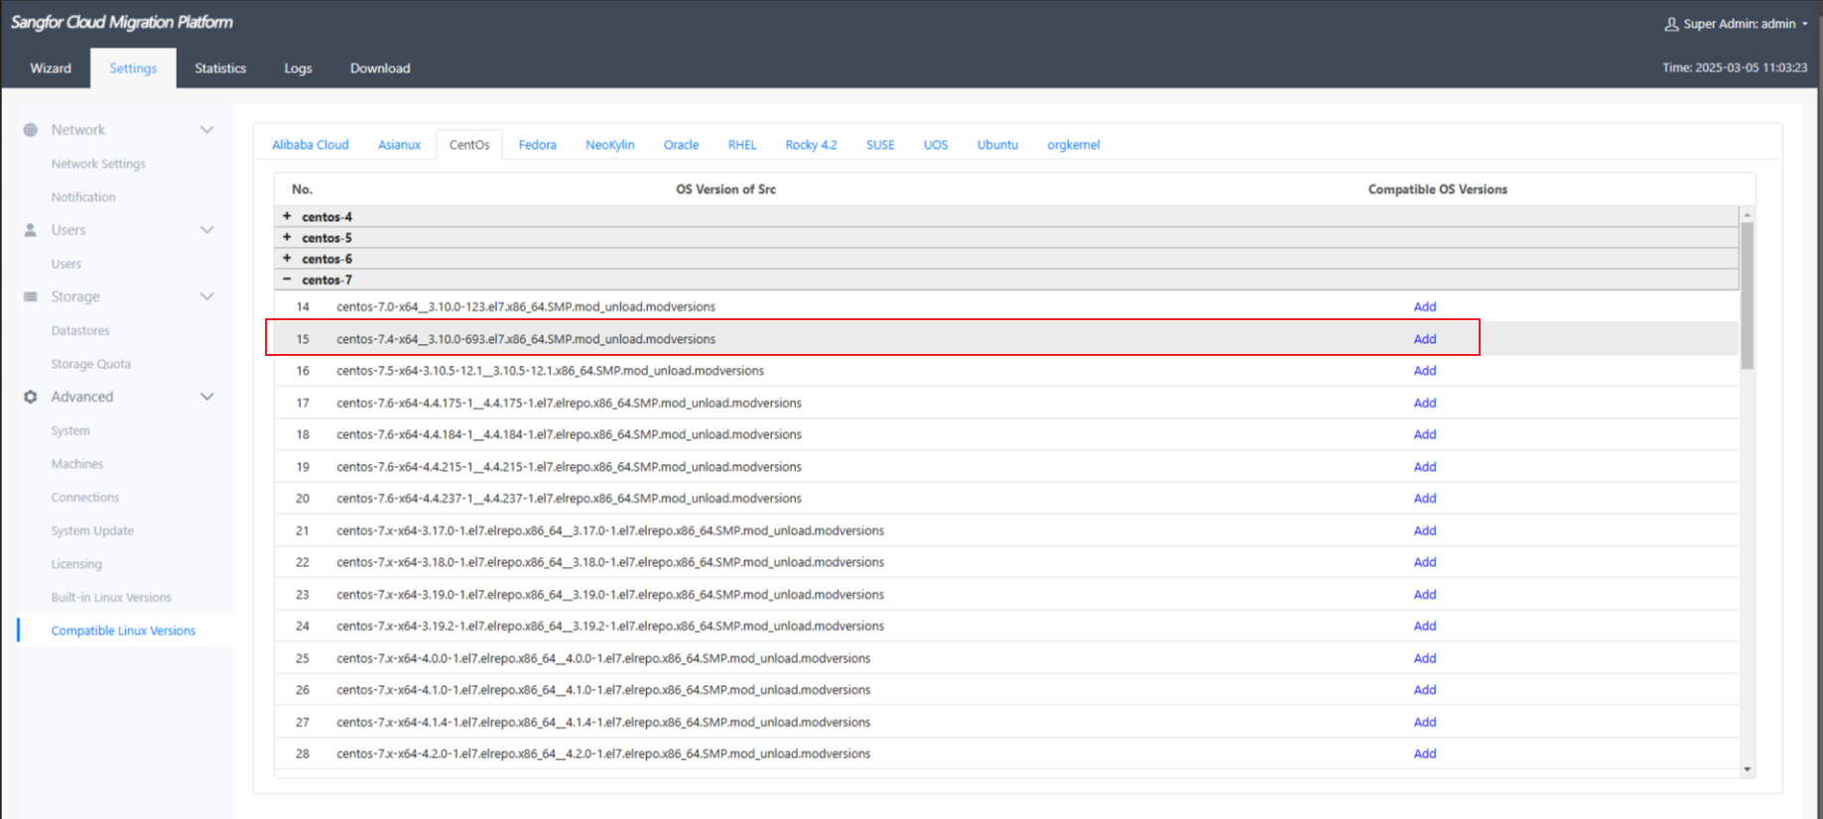Click the table vertical scrollbar thumb
Image resolution: width=1823 pixels, height=819 pixels.
click(1747, 295)
